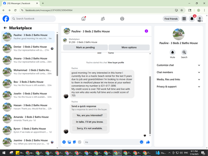Image resolution: width=208 pixels, height=156 pixels.
Task: Open Joselin conversation in chat list
Action: [28, 95]
